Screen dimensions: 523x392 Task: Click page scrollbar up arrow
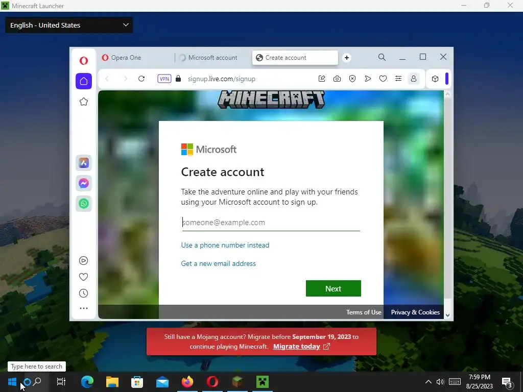pyautogui.click(x=447, y=94)
